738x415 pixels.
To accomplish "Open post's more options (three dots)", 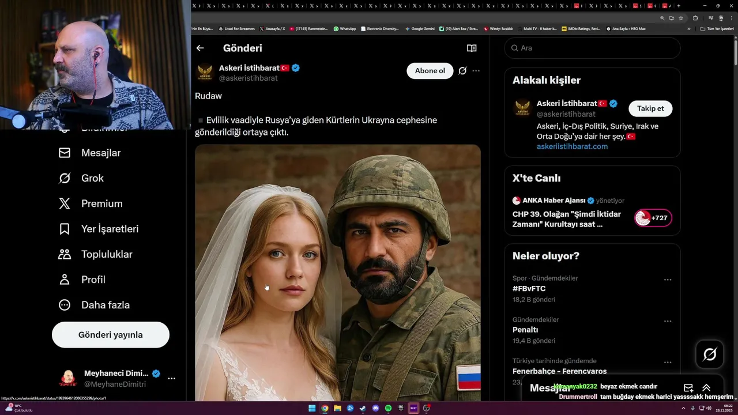I will [476, 71].
